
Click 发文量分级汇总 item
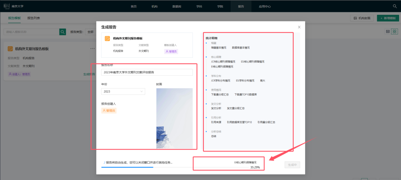coord(236,109)
